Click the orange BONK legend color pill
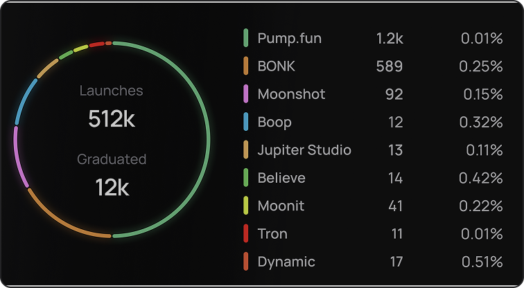This screenshot has width=524, height=288. pos(246,66)
